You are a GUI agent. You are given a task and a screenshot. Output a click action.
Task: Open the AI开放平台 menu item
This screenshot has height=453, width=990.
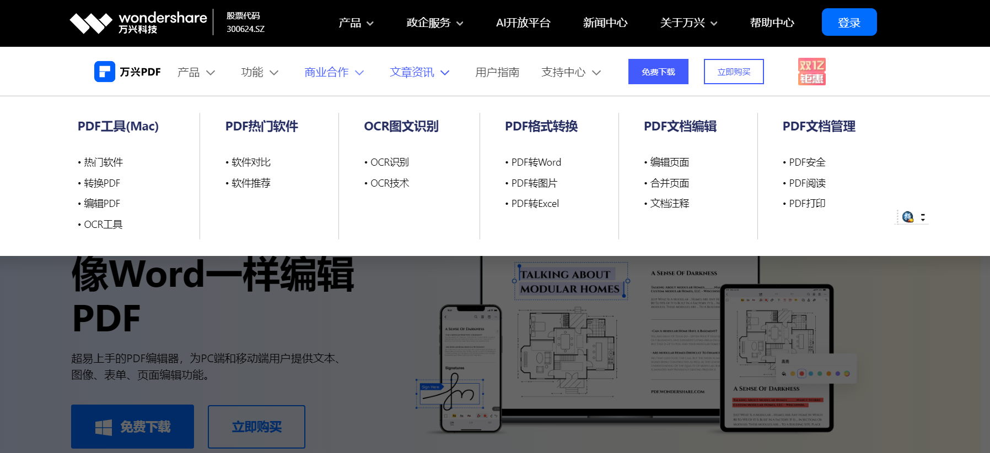click(x=523, y=23)
